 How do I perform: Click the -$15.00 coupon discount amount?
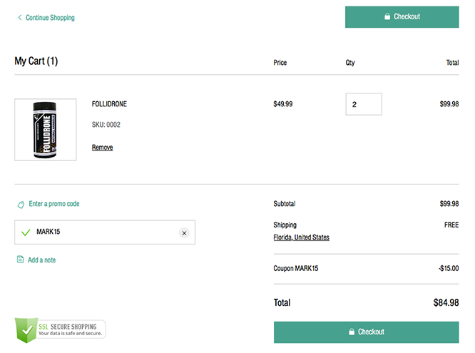click(449, 268)
